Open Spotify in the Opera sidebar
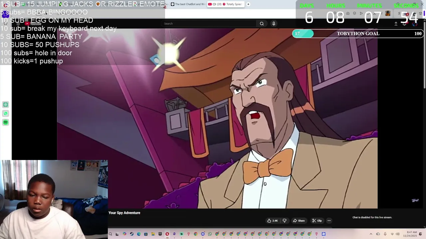 coord(5,122)
